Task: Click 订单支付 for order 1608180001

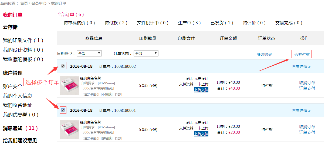Action: point(307,132)
